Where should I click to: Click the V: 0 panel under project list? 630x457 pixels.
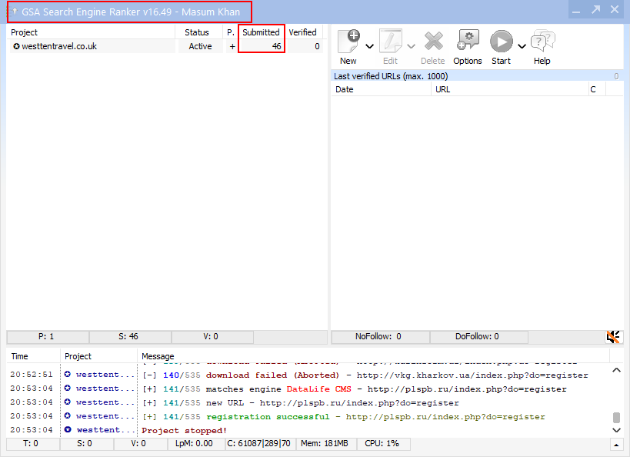[212, 337]
